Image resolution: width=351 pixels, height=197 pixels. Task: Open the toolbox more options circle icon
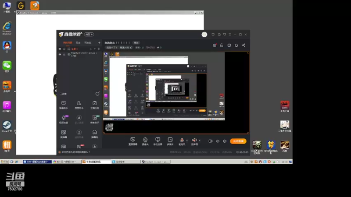pyautogui.click(x=97, y=94)
